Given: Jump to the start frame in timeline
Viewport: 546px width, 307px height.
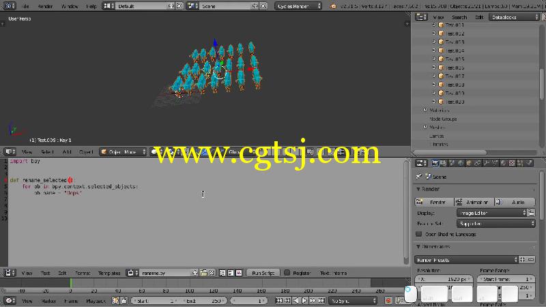Looking at the screenshot, I should [x=279, y=301].
